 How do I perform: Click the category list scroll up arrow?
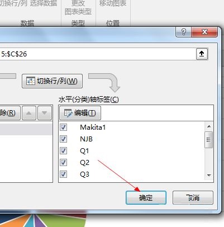click(x=209, y=126)
